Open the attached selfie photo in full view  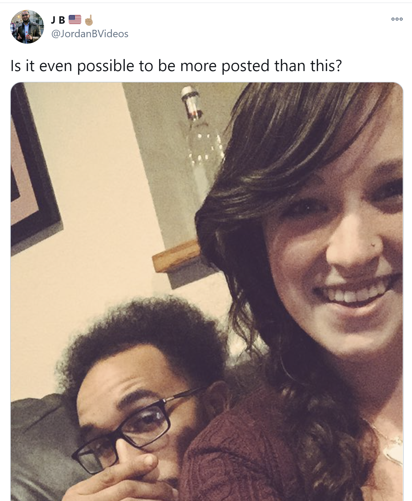(207, 292)
